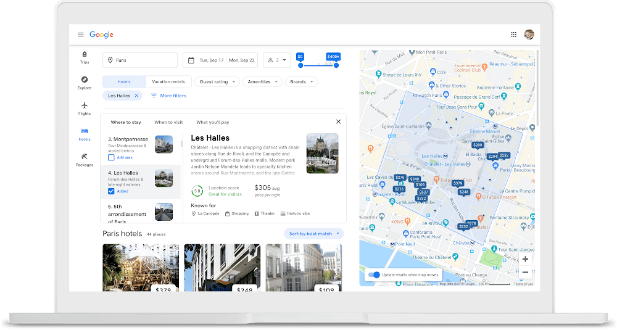Click the area list scrollbar
The height and width of the screenshot is (330, 617).
coord(182,143)
